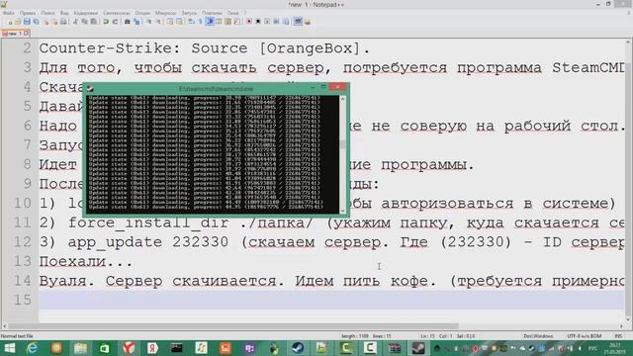Undo the last edit via the toolbar

click(x=106, y=22)
